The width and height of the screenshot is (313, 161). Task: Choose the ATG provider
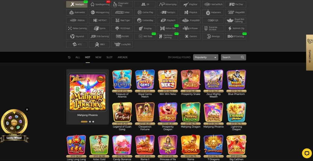[77, 44]
